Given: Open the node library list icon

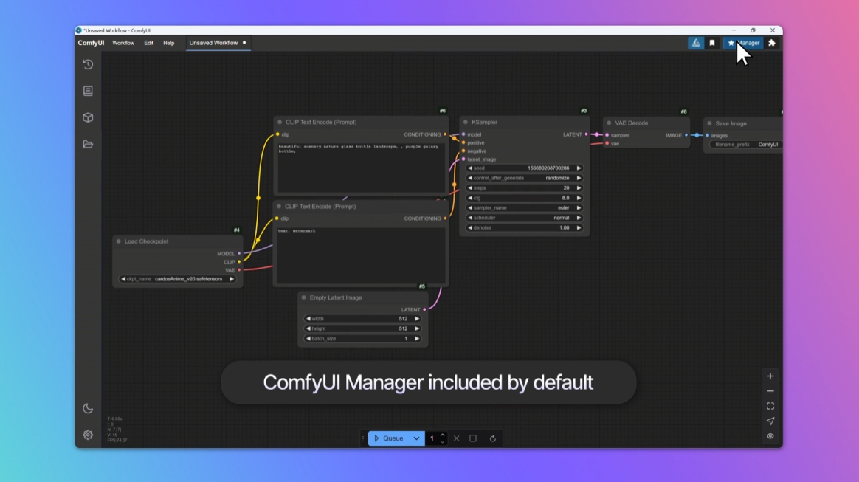Looking at the screenshot, I should (88, 91).
